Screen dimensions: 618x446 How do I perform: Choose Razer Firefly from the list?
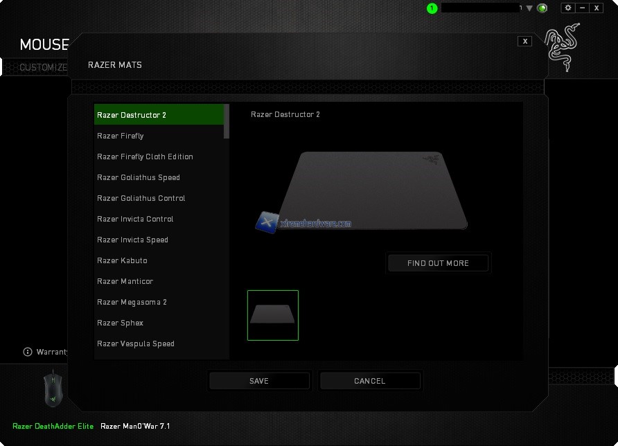tap(121, 136)
